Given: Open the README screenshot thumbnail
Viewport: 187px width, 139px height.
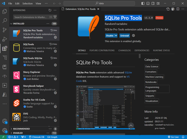Looking at the screenshot, I should click(105, 107).
